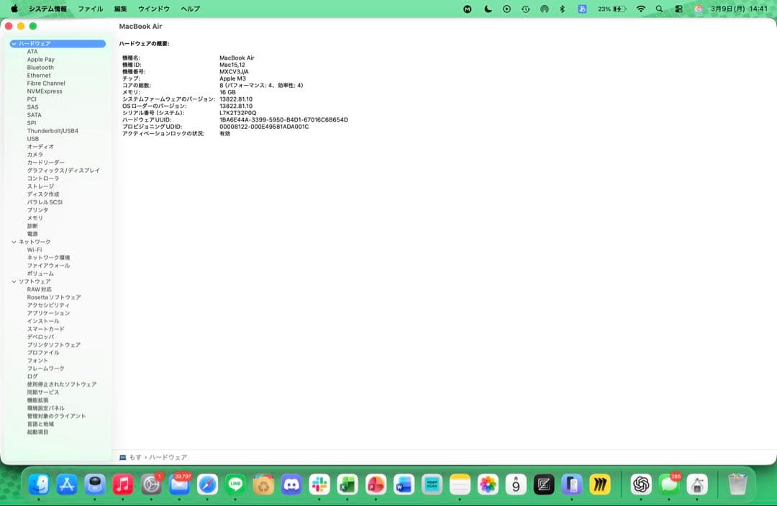The height and width of the screenshot is (506, 777).
Task: Open the ウインドウ menu
Action: pyautogui.click(x=154, y=9)
